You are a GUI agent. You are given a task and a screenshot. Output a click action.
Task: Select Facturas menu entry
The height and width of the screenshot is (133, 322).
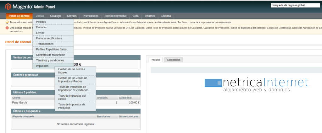tap(53, 27)
